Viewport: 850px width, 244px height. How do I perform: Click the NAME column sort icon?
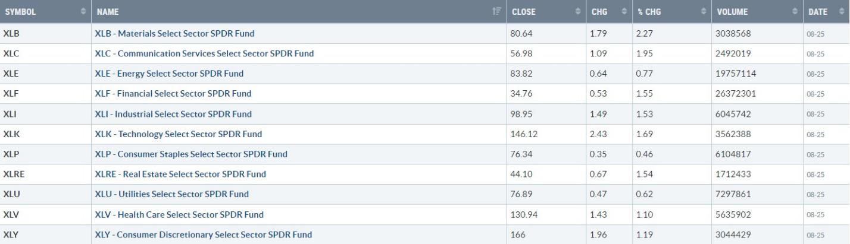498,11
